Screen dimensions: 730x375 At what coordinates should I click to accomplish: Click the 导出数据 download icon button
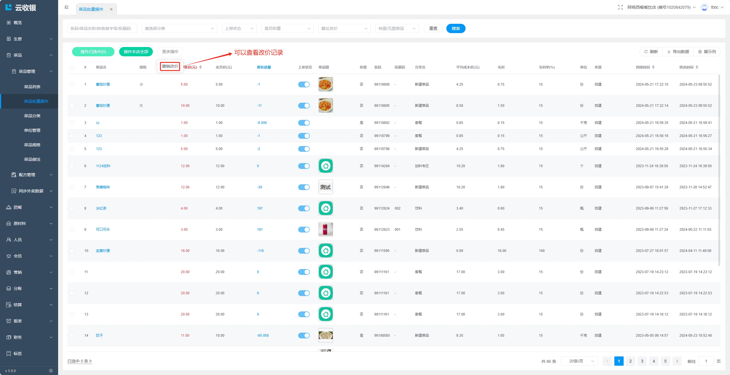[x=678, y=52]
